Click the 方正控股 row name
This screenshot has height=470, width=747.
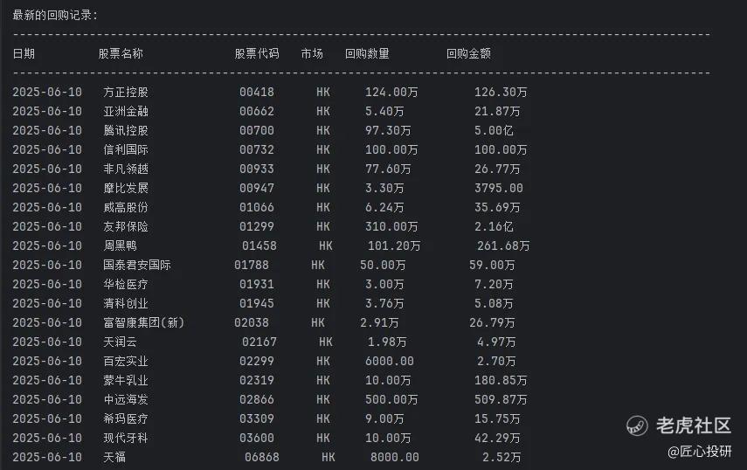pyautogui.click(x=126, y=92)
